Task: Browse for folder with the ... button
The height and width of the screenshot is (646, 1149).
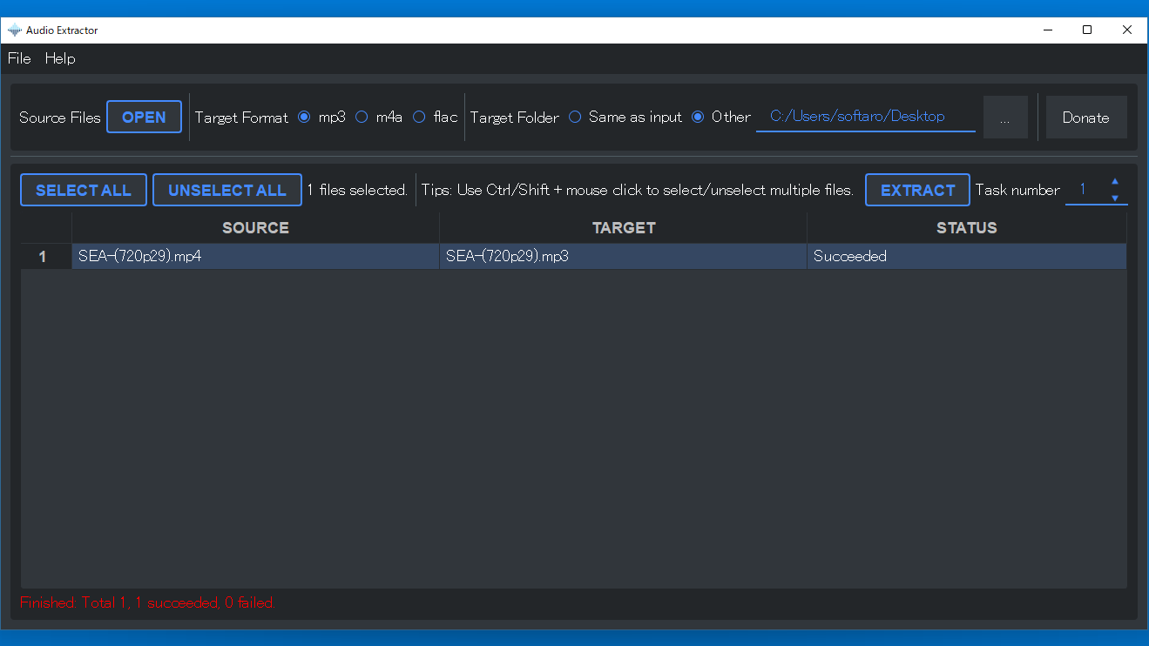Action: click(1005, 118)
